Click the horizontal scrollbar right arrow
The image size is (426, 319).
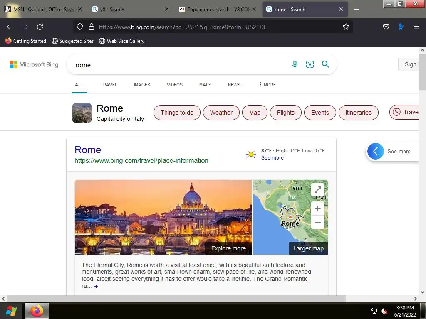point(416,299)
